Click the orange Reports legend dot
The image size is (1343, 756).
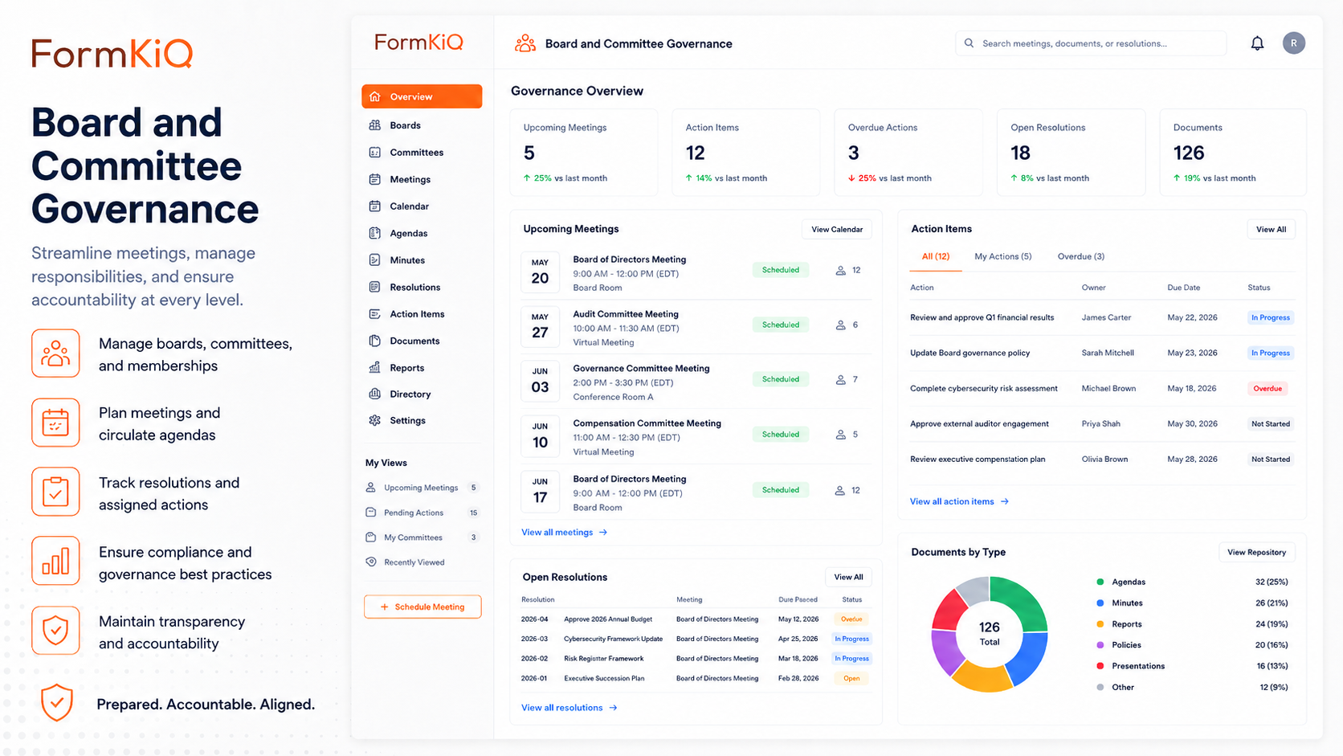tap(1100, 624)
